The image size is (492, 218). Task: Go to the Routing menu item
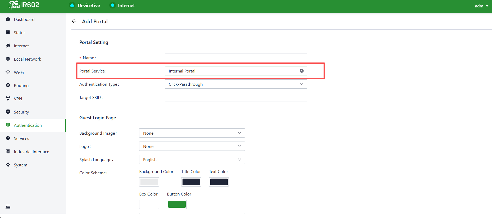[33, 85]
